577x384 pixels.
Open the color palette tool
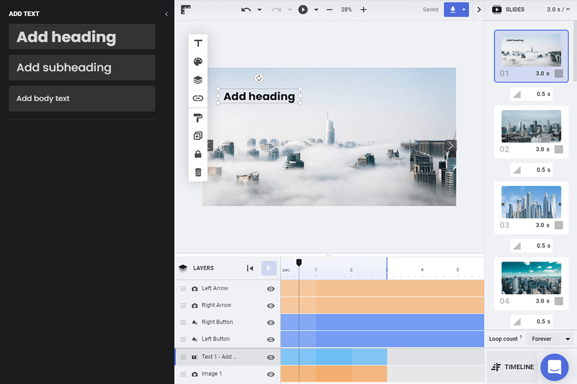coord(198,61)
